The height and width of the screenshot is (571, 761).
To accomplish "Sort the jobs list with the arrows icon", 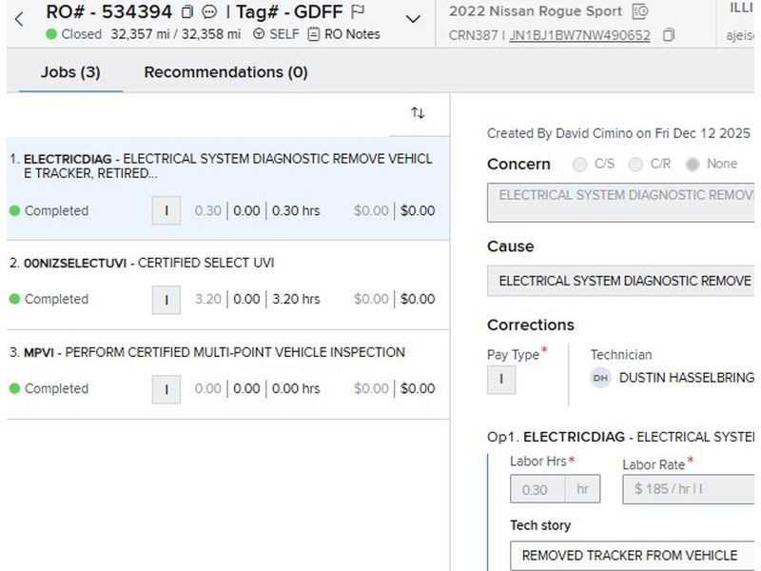I will point(418,113).
